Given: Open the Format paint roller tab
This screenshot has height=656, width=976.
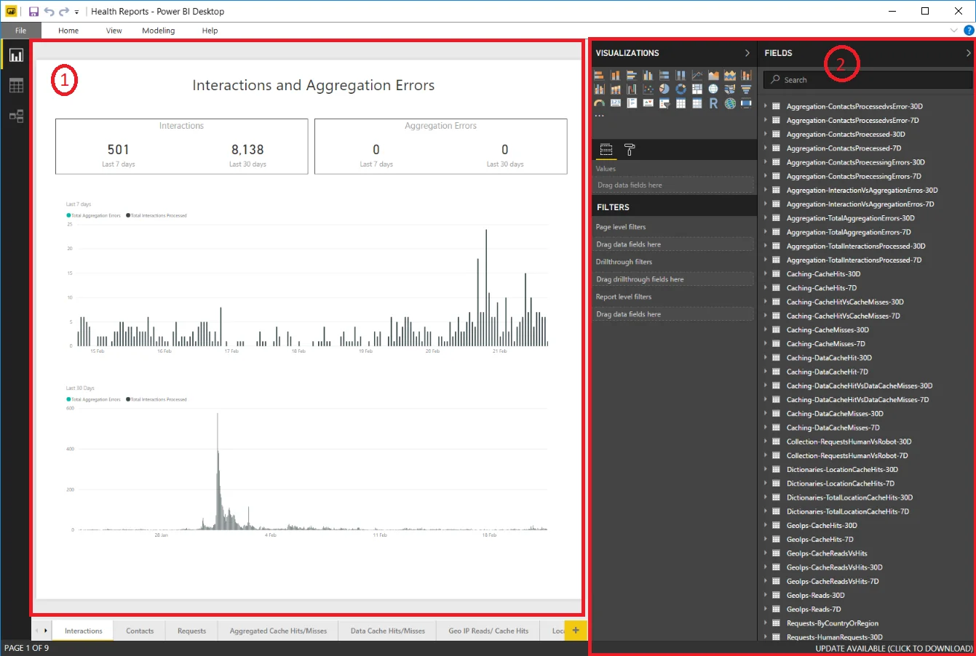Looking at the screenshot, I should [x=630, y=149].
